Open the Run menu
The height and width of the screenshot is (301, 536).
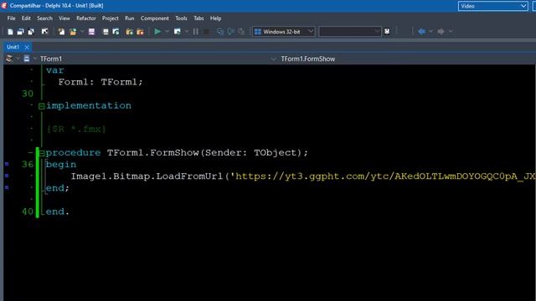click(x=130, y=18)
